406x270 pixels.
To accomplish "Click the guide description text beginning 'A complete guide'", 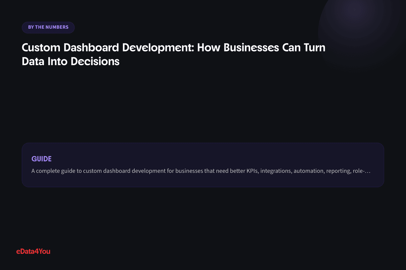I will coord(201,171).
